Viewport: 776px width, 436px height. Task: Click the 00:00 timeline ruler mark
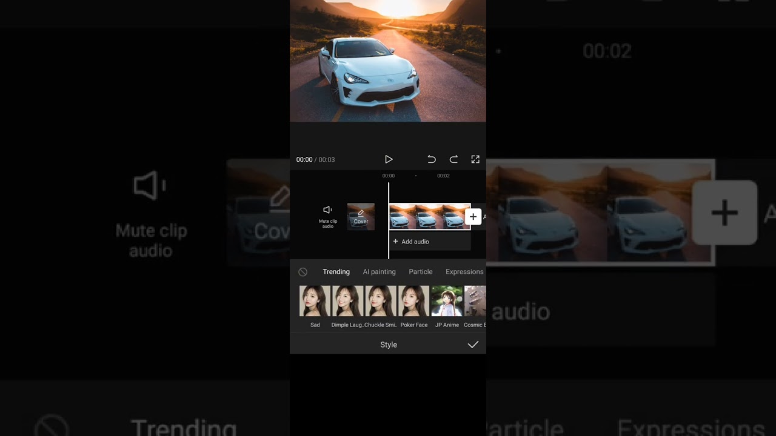coord(389,176)
